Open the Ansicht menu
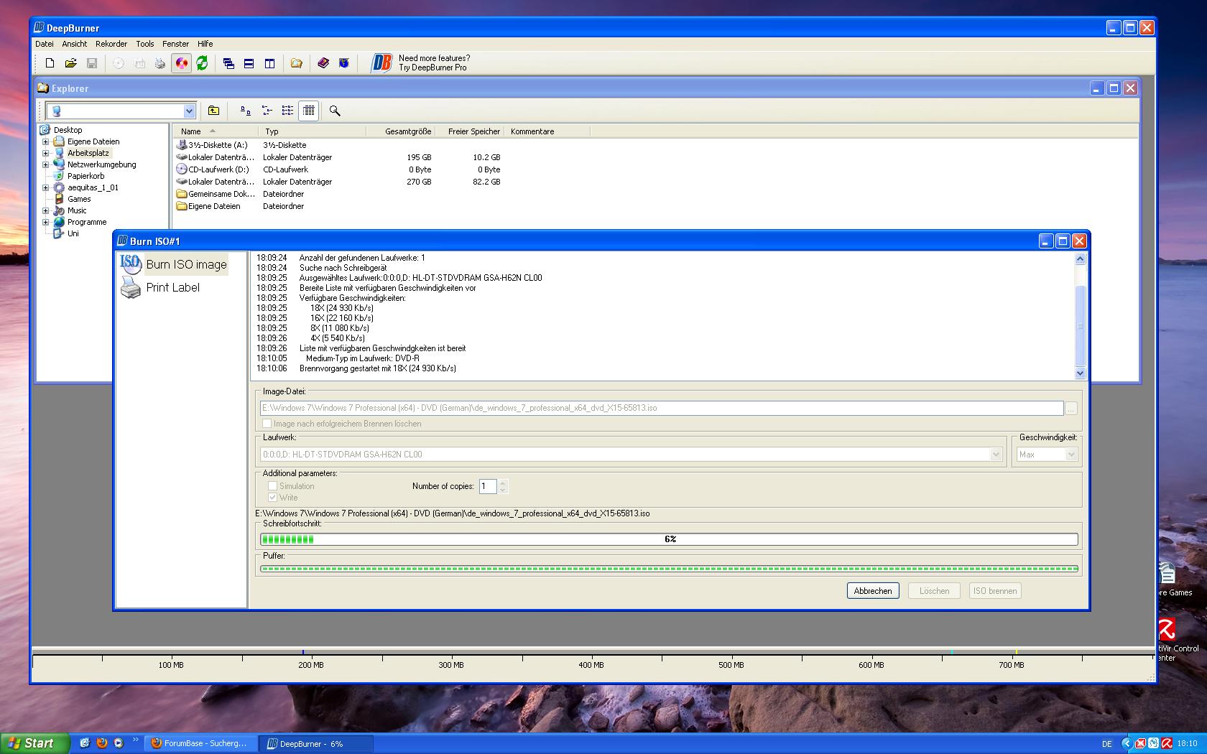 click(x=75, y=44)
